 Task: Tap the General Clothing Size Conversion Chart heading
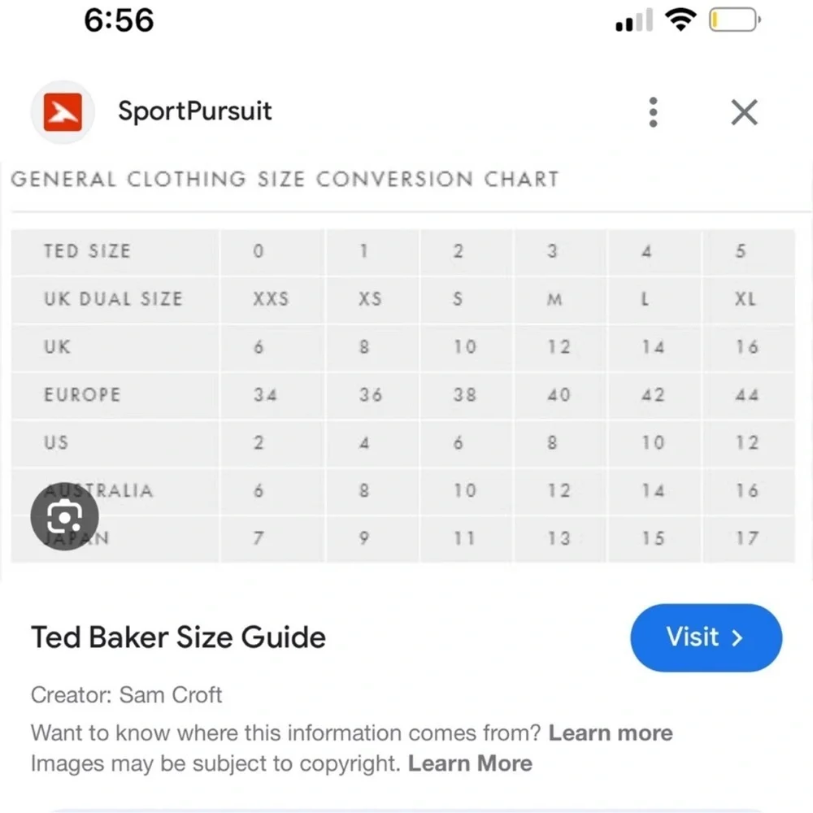(x=285, y=179)
